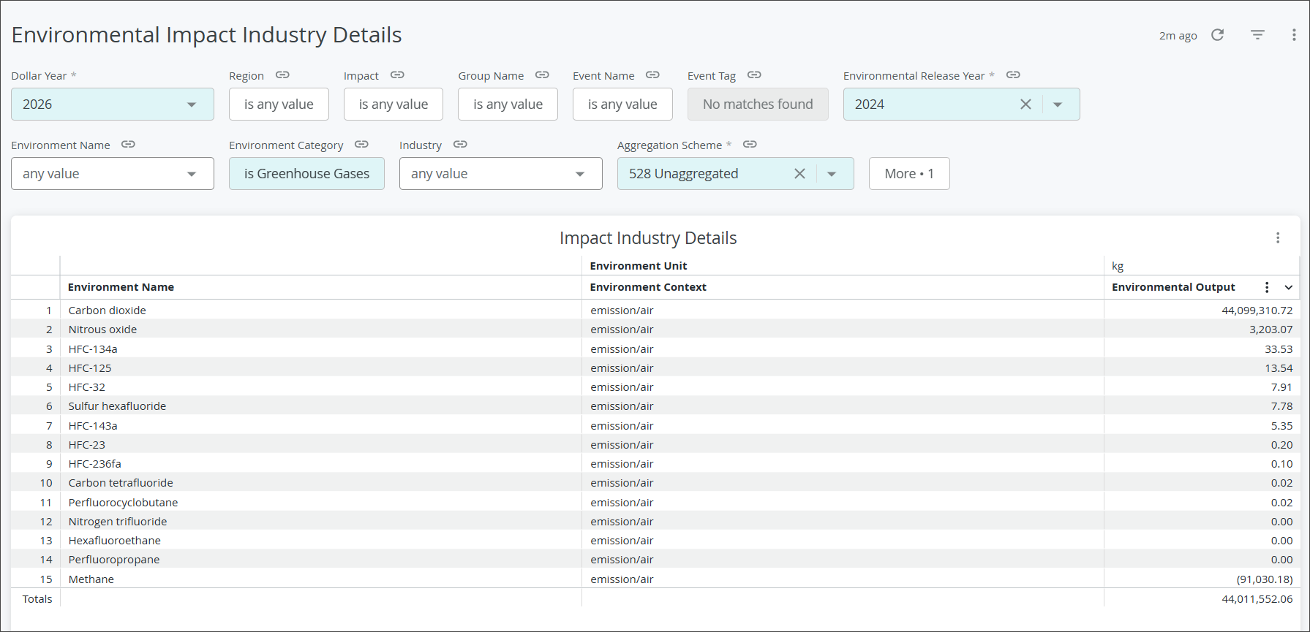The width and height of the screenshot is (1310, 632).
Task: Click the link icon beside the Region label
Action: coord(282,75)
